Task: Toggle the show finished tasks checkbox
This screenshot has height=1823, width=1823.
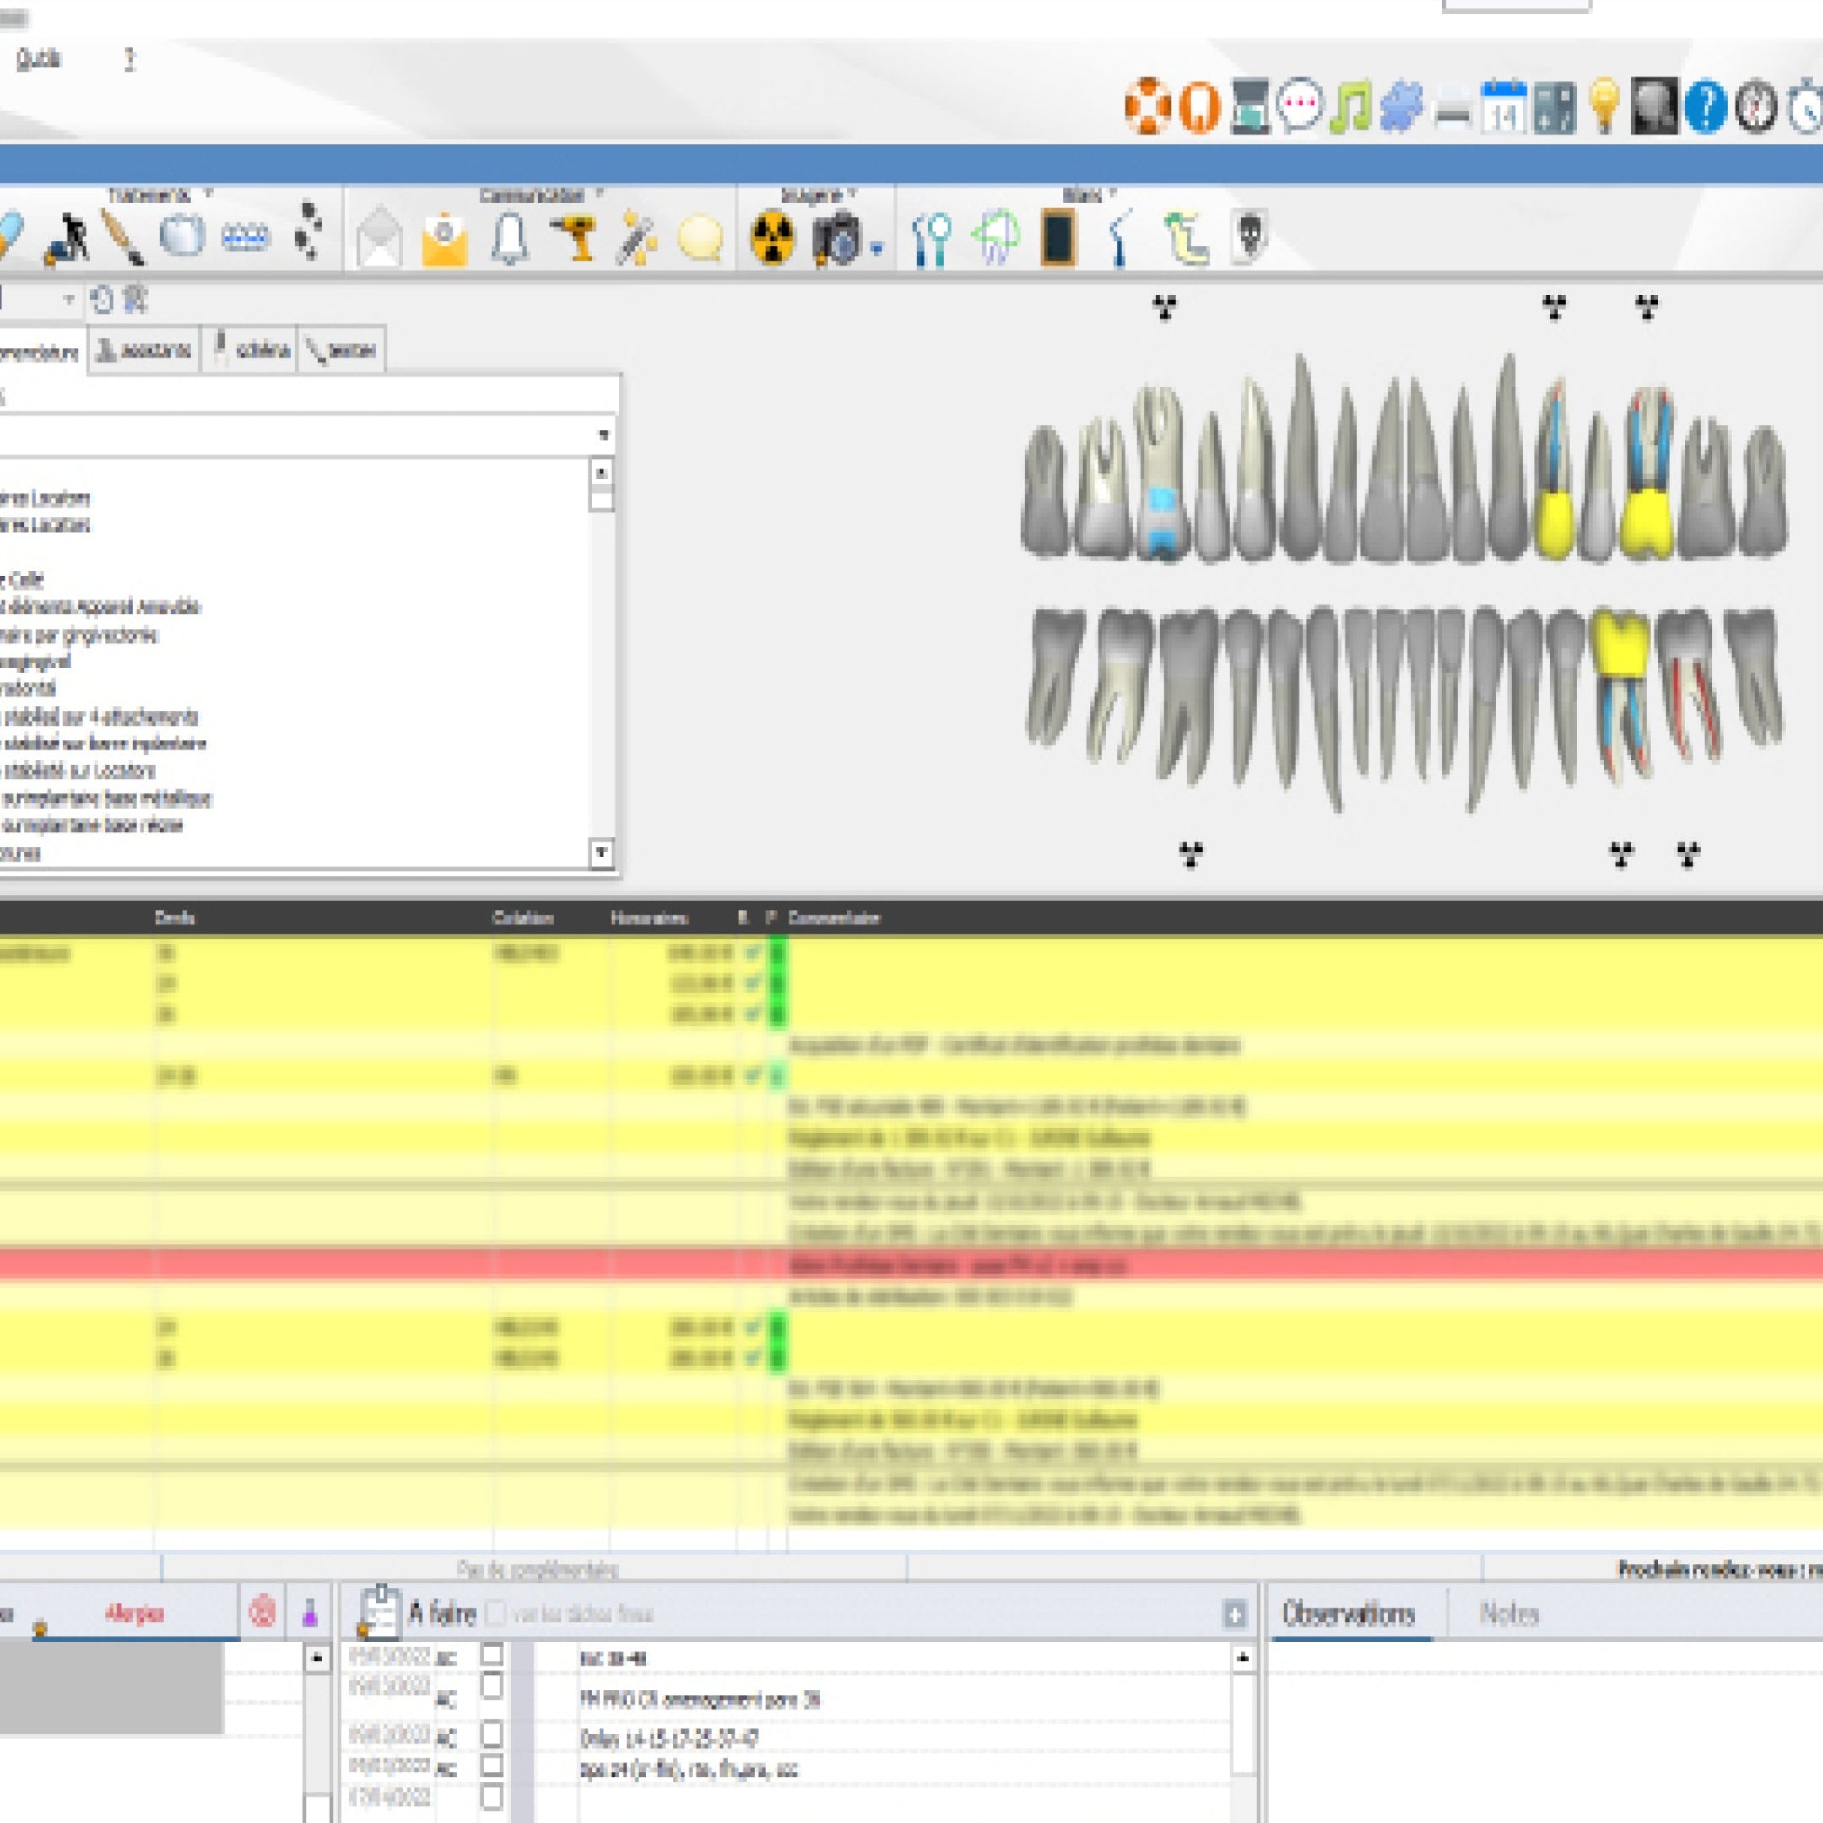Action: [x=495, y=1613]
